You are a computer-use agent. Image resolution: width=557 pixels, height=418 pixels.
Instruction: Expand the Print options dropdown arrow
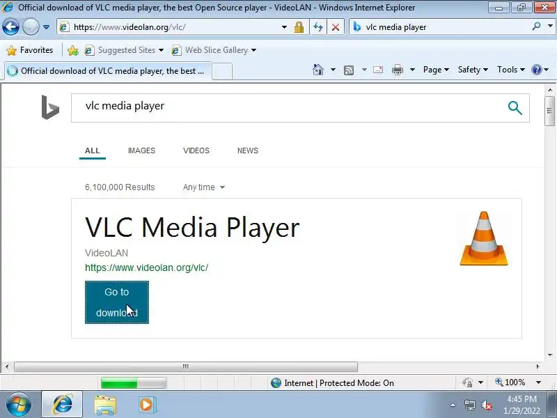[x=412, y=70]
